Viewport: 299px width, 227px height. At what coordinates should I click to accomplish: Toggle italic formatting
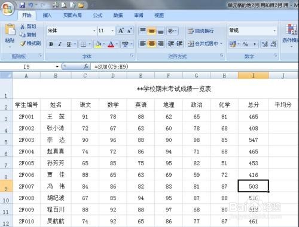click(60, 44)
